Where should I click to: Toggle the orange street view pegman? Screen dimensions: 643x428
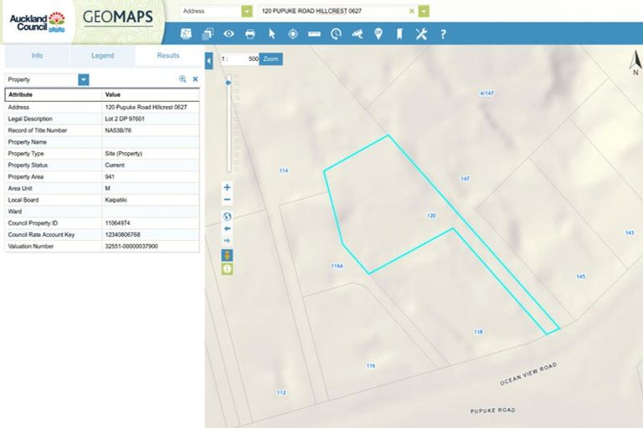(227, 254)
